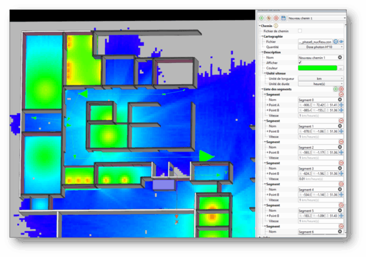Toggle cartography file visibility eye icon

pos(342,42)
